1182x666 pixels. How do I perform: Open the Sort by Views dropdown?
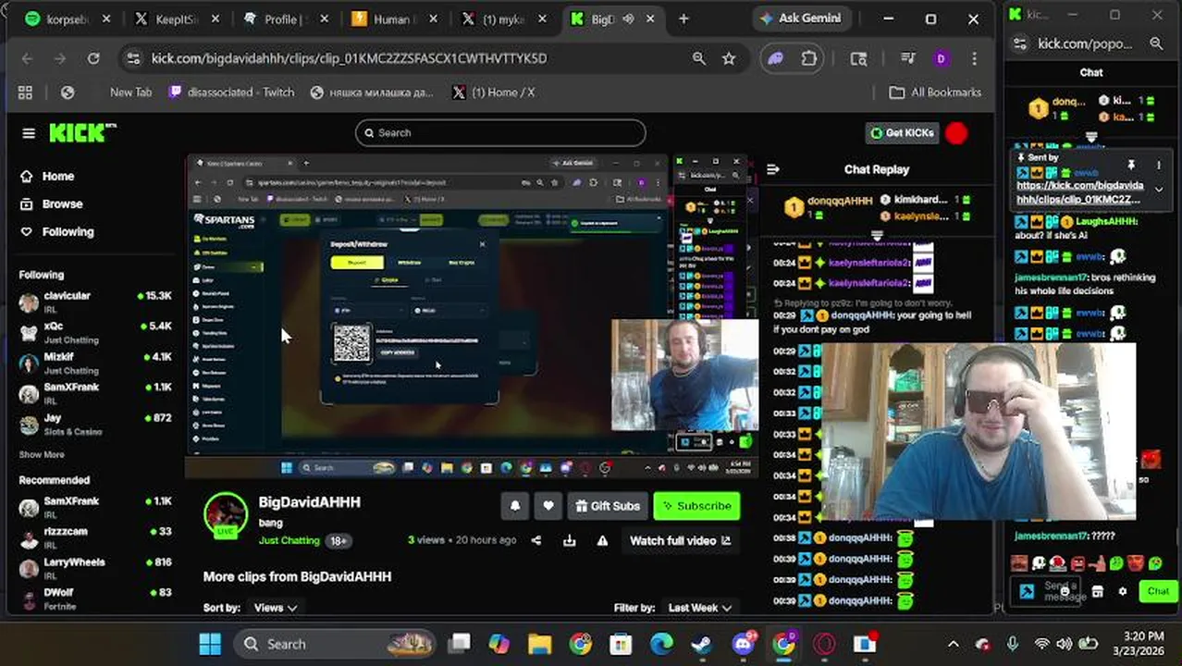point(275,608)
